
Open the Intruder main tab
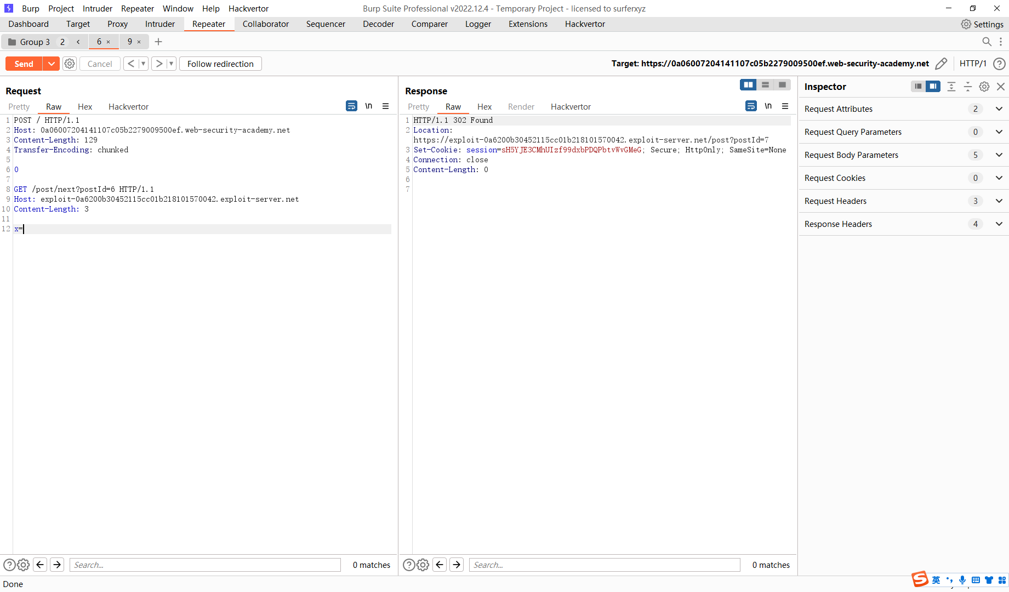[x=160, y=24]
